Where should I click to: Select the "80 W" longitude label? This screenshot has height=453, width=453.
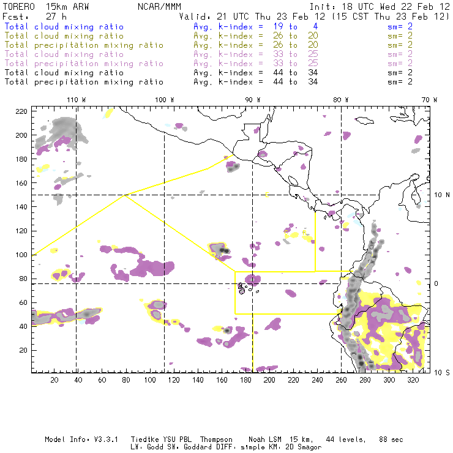point(340,100)
